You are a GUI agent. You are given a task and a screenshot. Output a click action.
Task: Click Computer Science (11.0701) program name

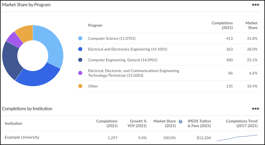(112, 38)
